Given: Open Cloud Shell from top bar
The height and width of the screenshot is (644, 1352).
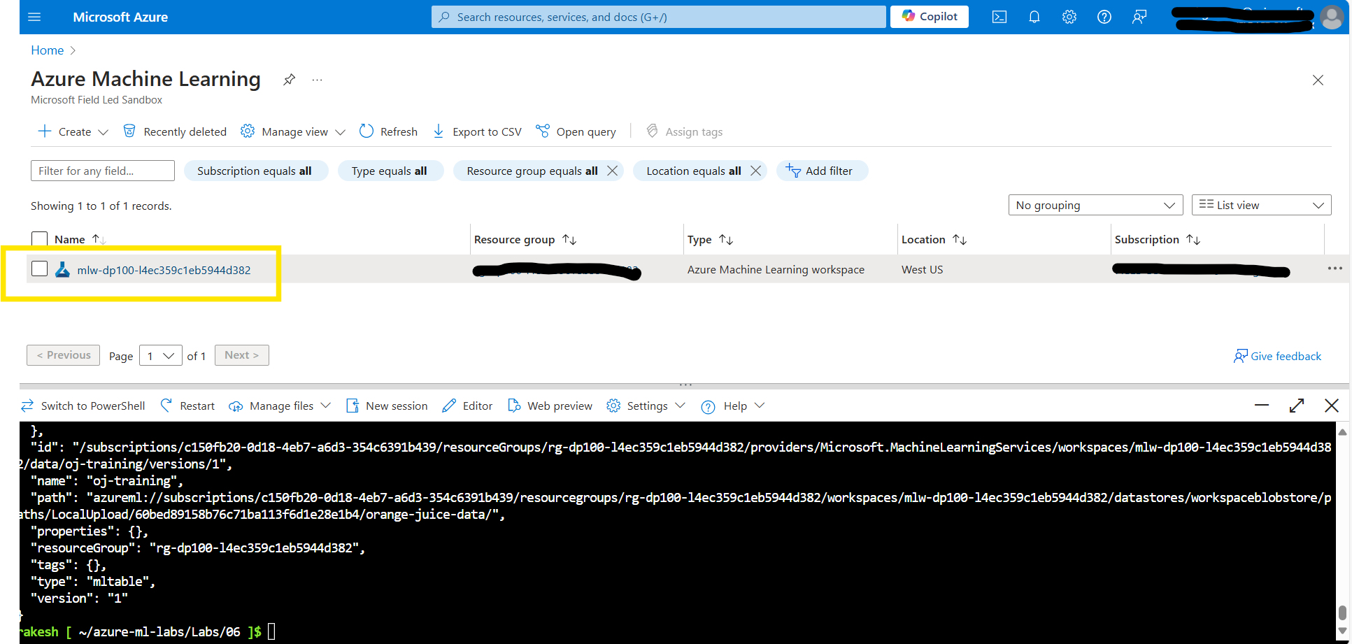Looking at the screenshot, I should (999, 17).
